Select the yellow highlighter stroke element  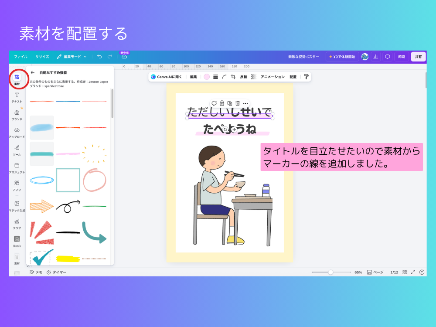(68, 259)
